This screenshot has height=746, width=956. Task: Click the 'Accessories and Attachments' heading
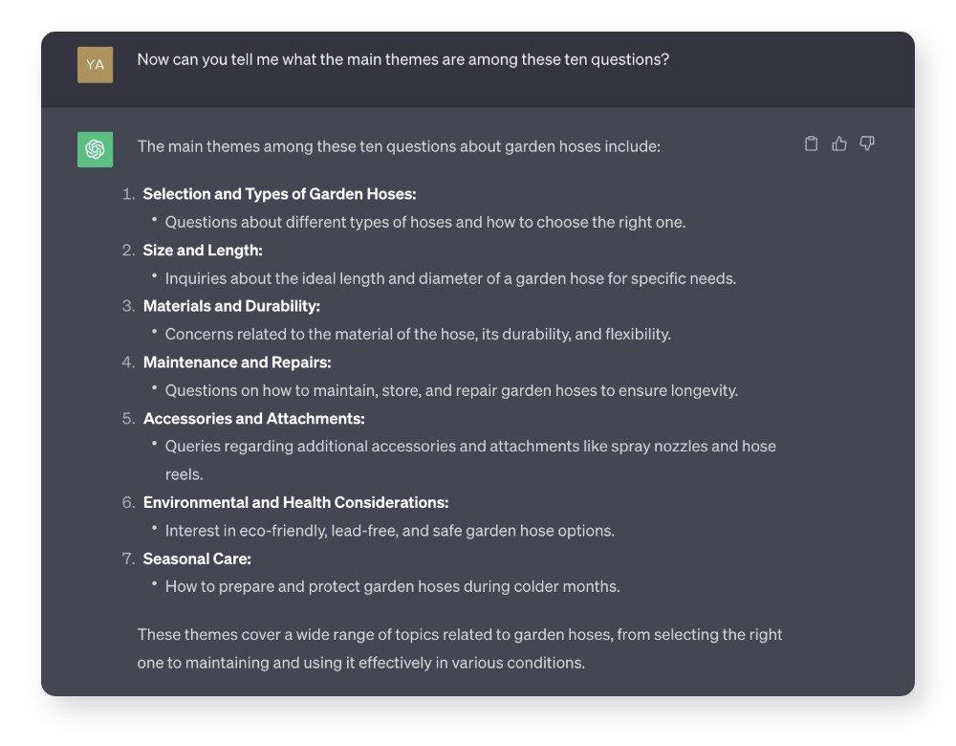(253, 419)
